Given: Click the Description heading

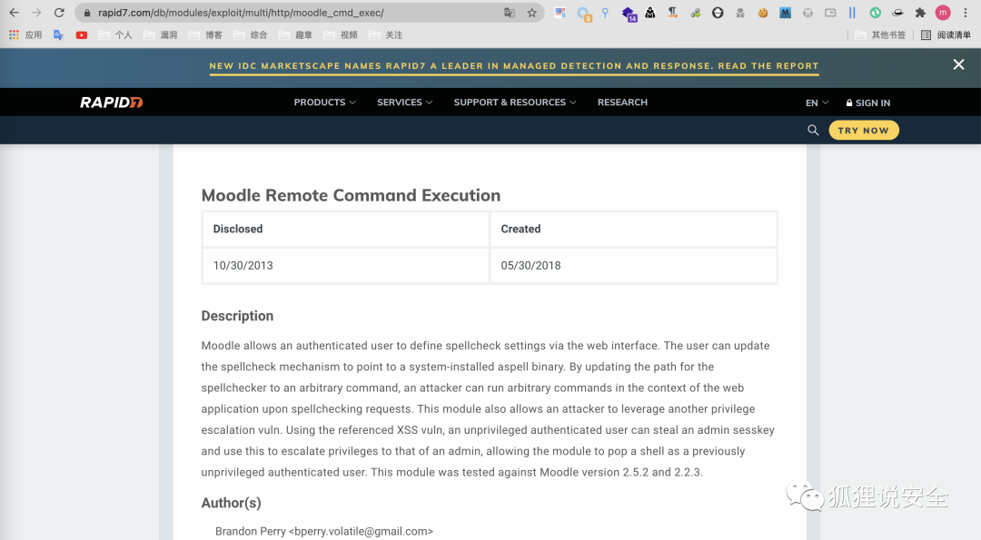Looking at the screenshot, I should 237,316.
